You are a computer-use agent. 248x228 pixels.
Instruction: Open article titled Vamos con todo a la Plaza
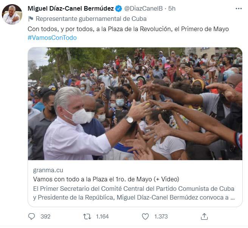(106, 179)
